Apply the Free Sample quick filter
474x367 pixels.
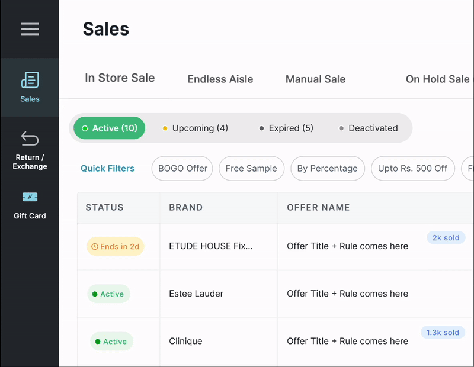point(251,169)
